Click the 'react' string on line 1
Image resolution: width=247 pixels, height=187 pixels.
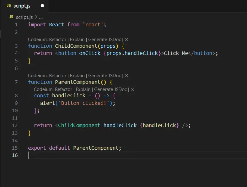[93, 25]
